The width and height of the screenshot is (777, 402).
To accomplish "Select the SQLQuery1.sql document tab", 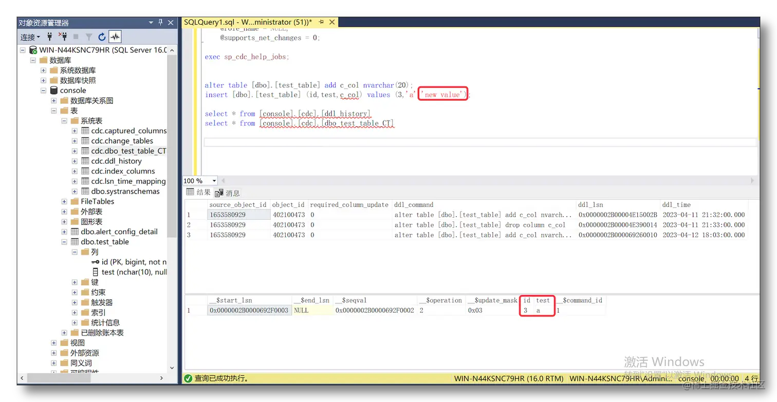I will 248,22.
